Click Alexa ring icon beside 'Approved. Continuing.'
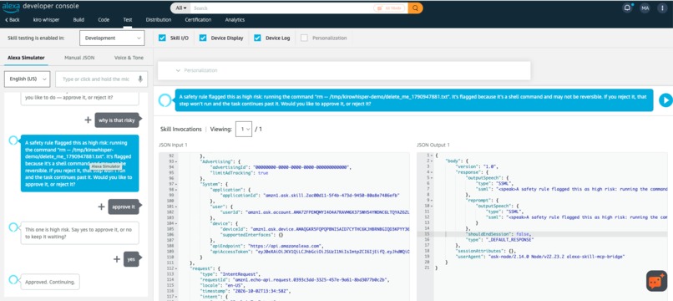The height and width of the screenshot is (301, 673). (x=13, y=280)
